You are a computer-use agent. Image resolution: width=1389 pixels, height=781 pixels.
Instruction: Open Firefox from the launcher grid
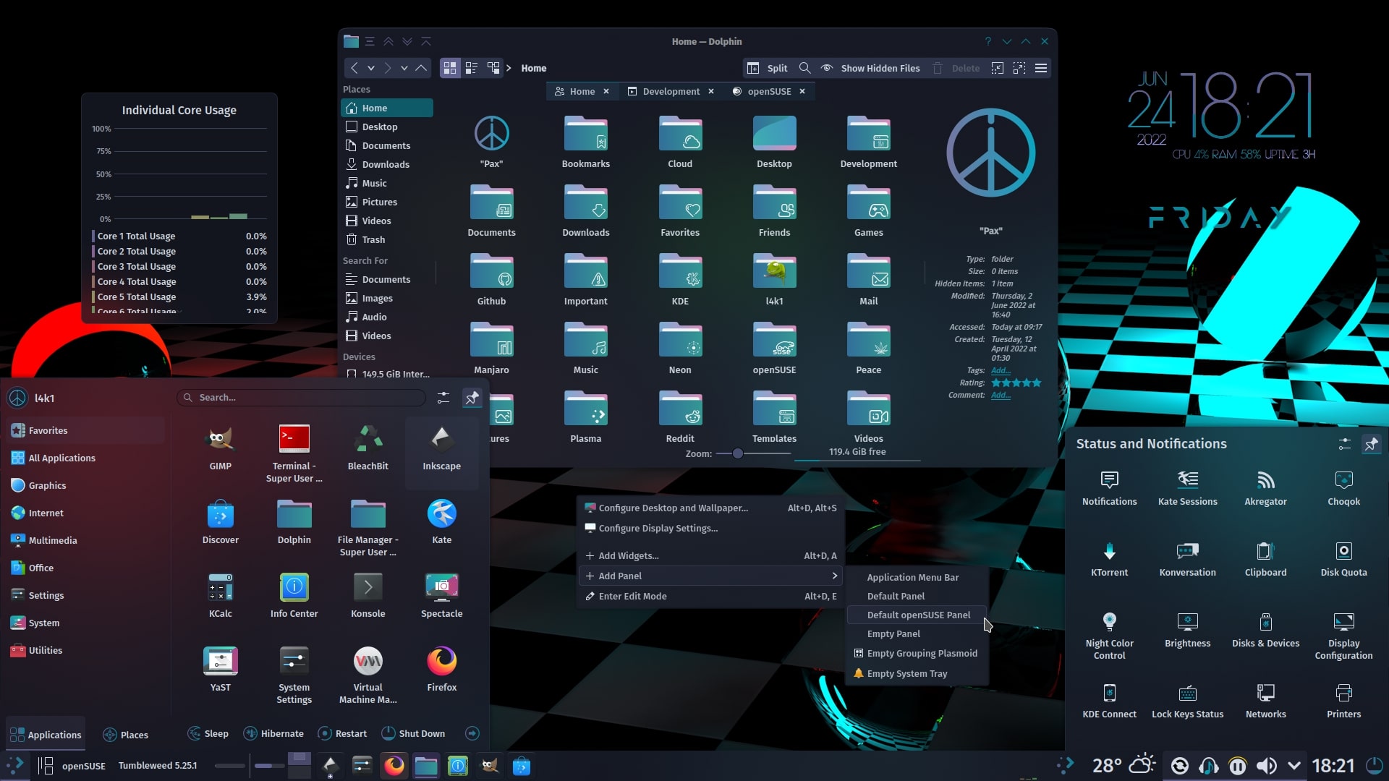tap(441, 670)
